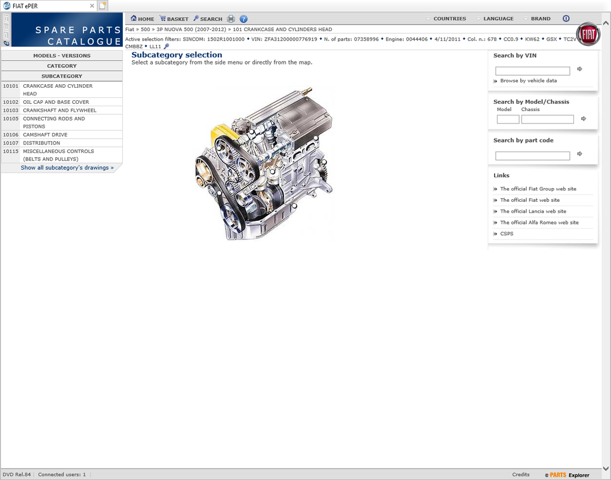Submit the Search by VIN arrow
Viewport: 611px width, 480px height.
click(x=580, y=69)
